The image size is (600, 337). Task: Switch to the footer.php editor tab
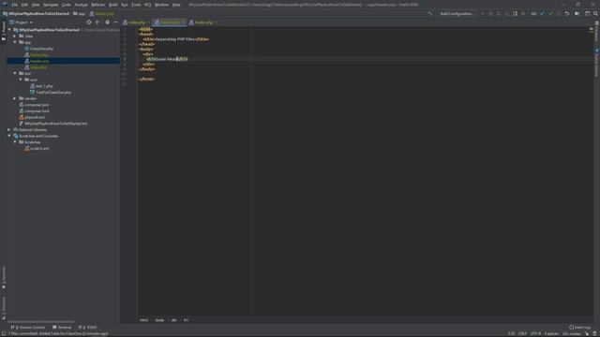[x=203, y=22]
